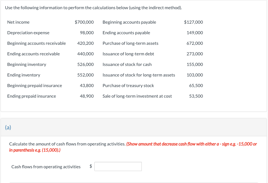Click the Beginning accounts receivable label
This screenshot has width=268, height=183.
tap(37, 43)
